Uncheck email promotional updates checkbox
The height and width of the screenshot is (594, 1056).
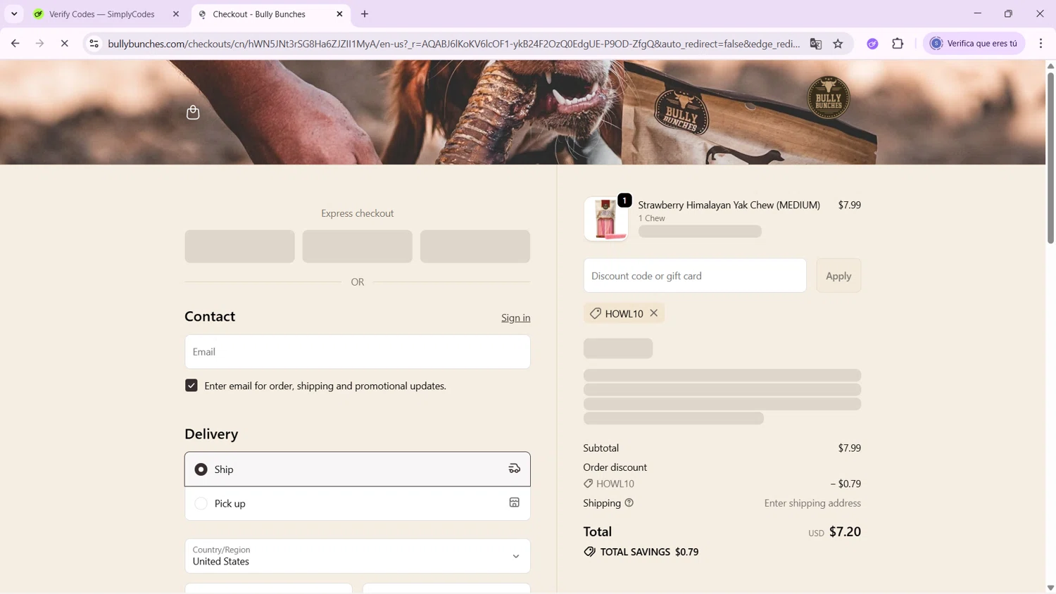tap(191, 386)
